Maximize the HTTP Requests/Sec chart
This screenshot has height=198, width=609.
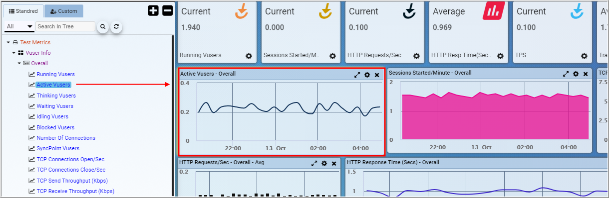point(314,163)
